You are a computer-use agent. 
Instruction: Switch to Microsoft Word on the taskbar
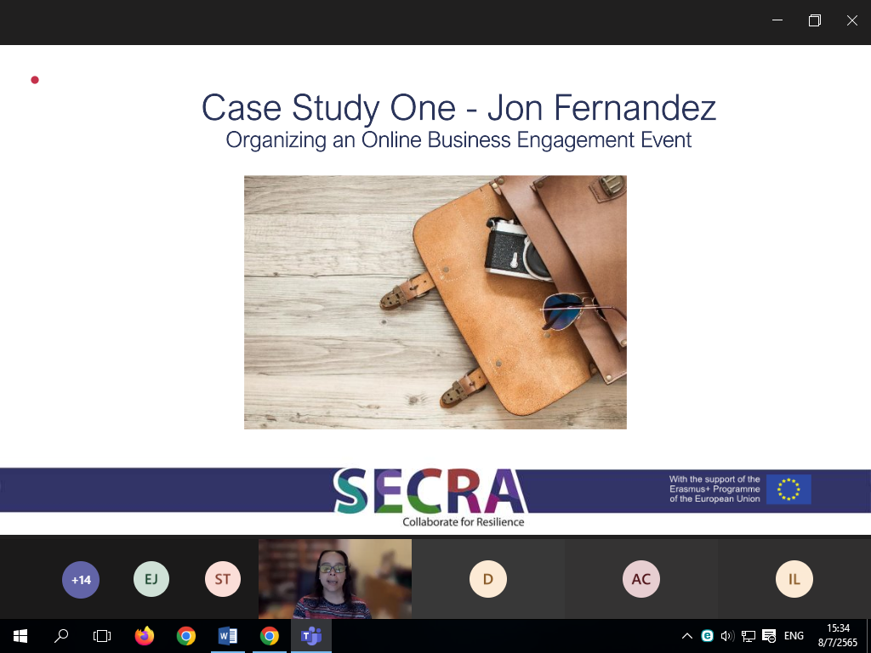point(228,636)
